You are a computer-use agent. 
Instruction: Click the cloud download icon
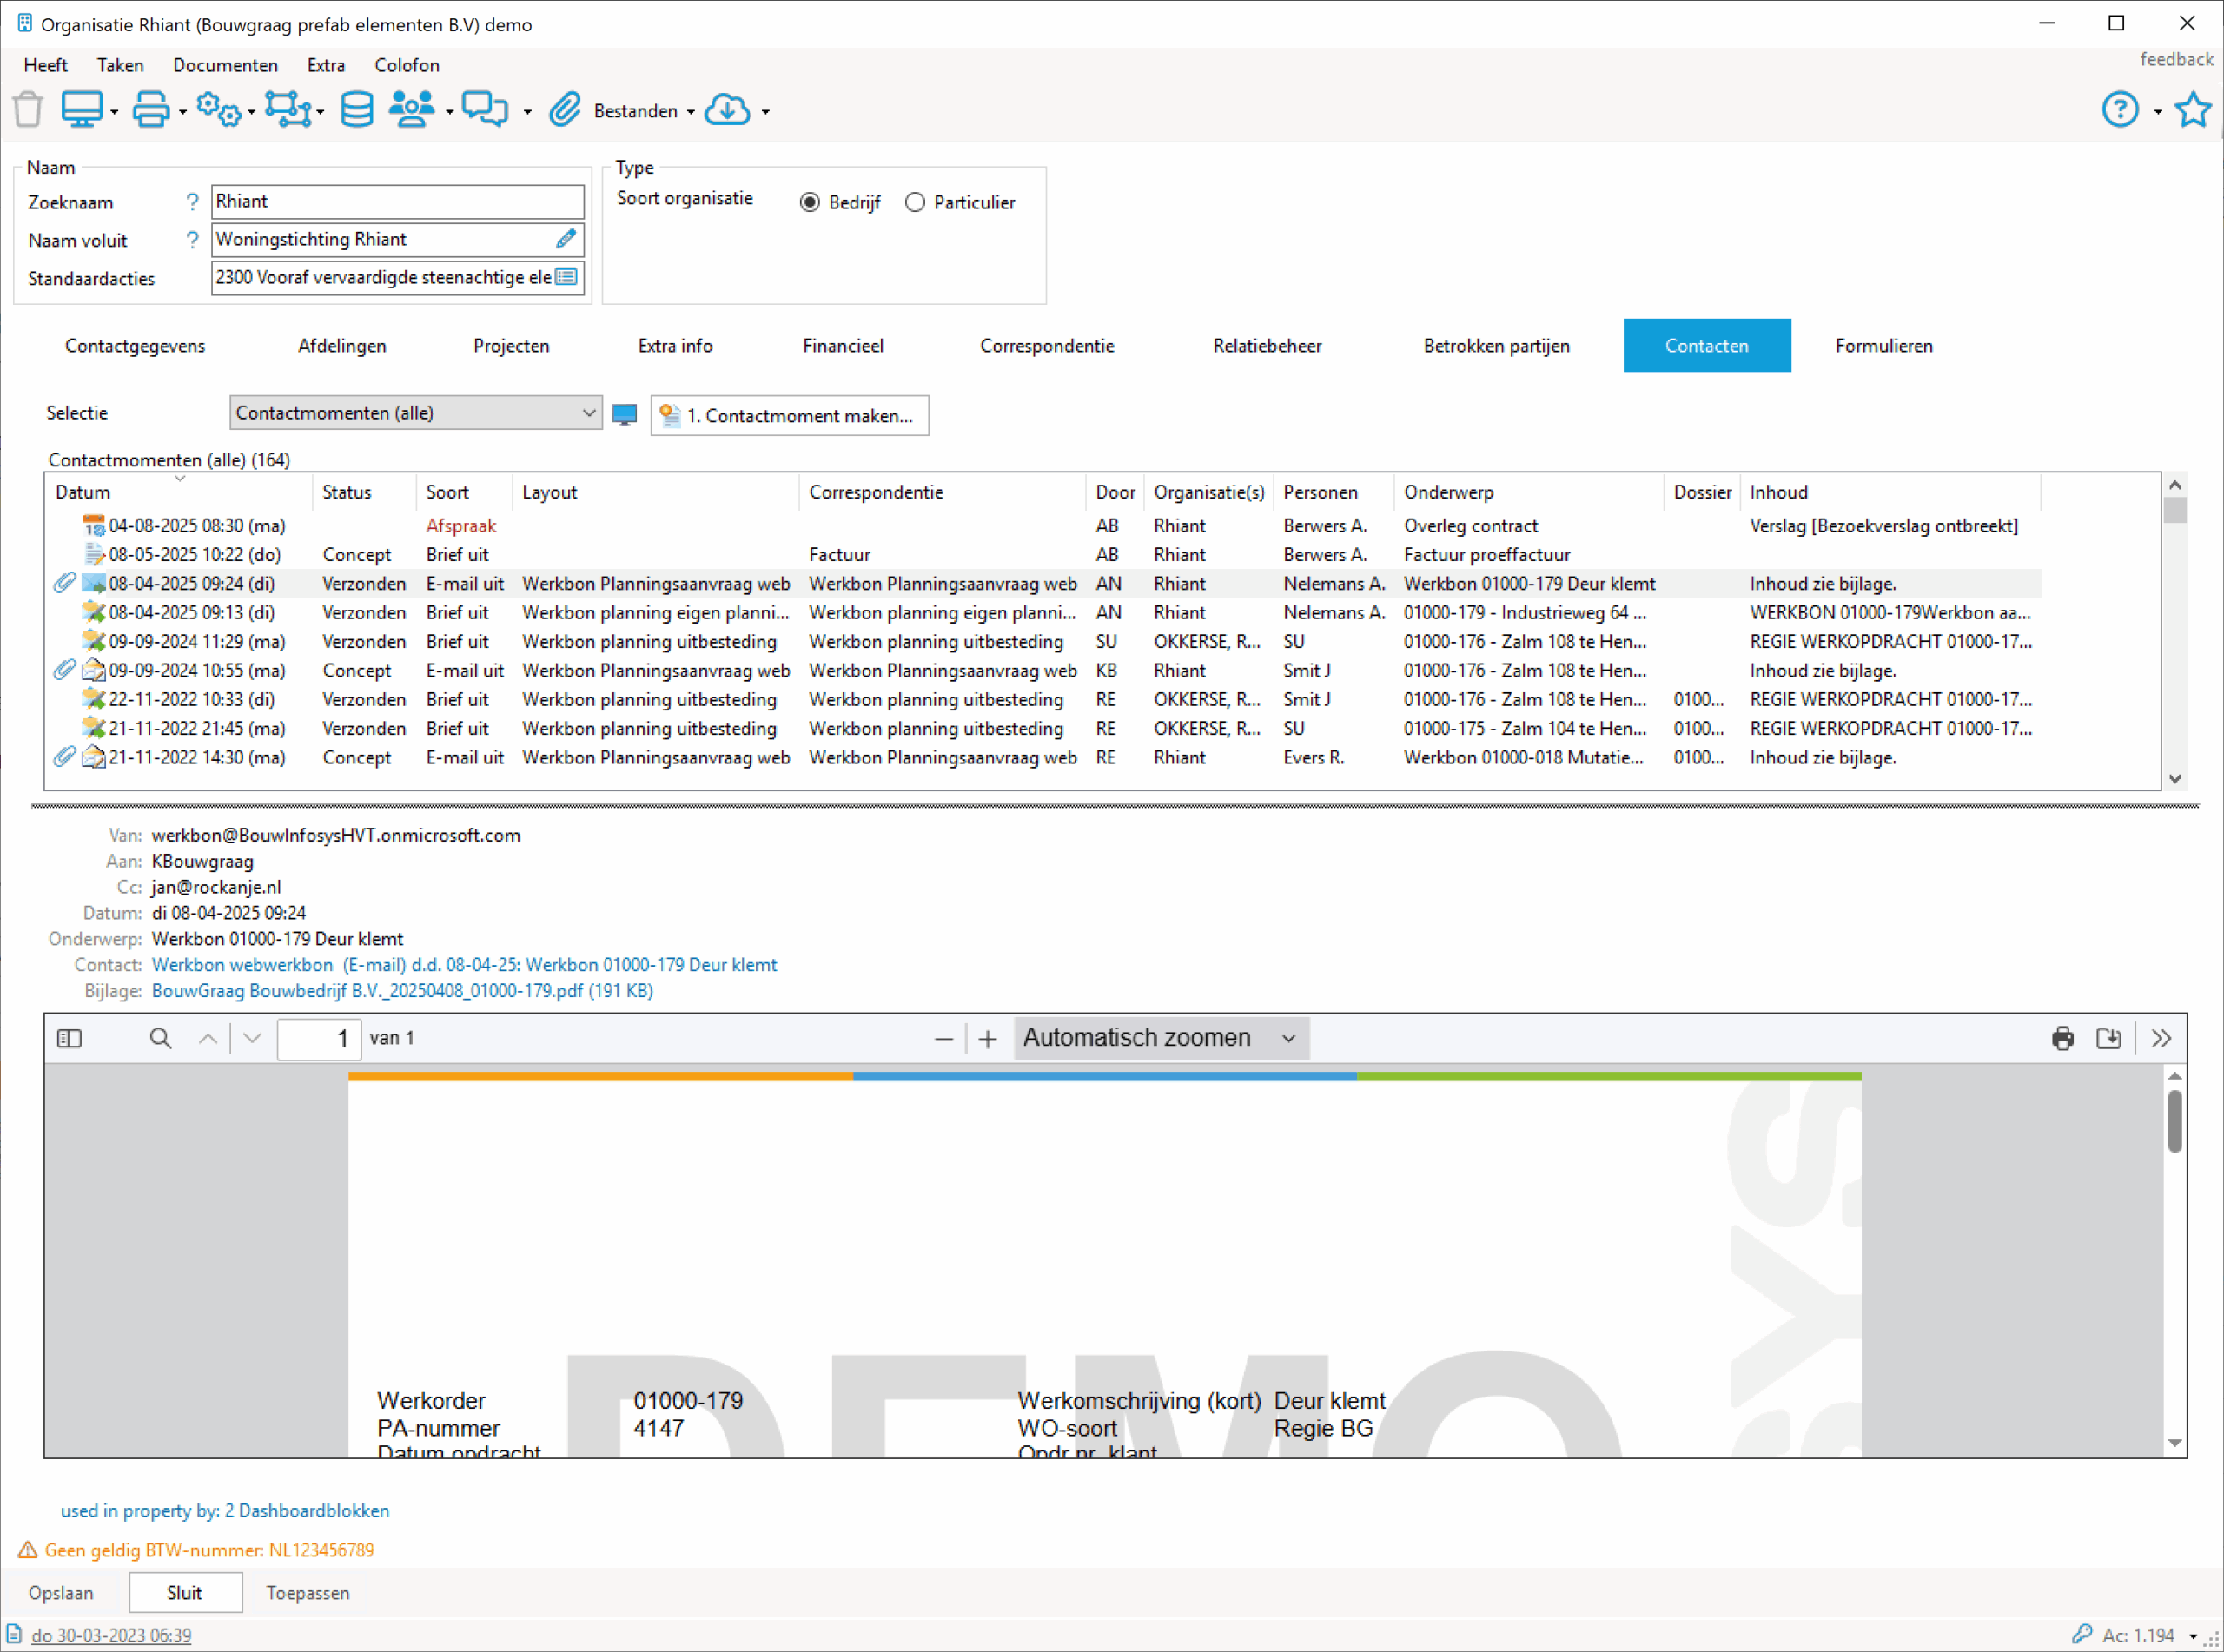727,110
